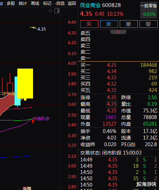Image resolution: width=159 pixels, height=190 pixels.
Task: Select the 买二 bid price 4.34
Action: 111,71
